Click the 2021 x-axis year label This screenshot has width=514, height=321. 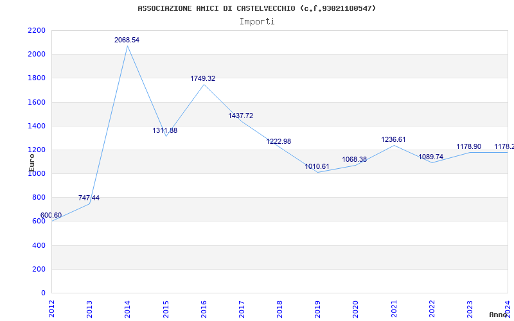394,309
